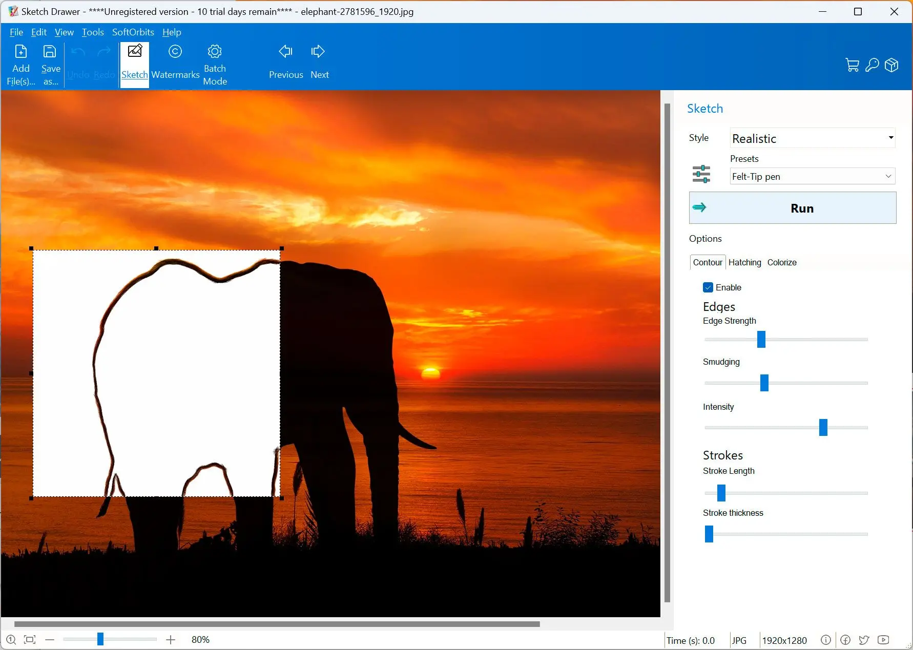Expand the Style Realistic dropdown
The height and width of the screenshot is (650, 913).
(x=813, y=138)
